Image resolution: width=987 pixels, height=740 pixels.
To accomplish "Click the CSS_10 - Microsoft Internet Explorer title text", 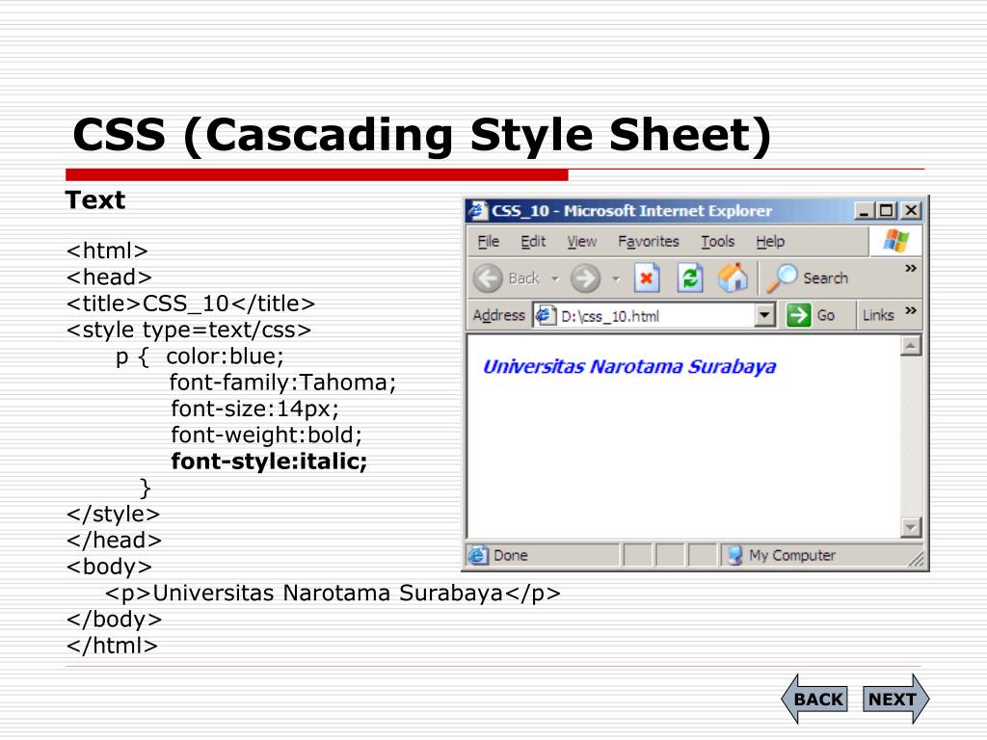I will [631, 211].
